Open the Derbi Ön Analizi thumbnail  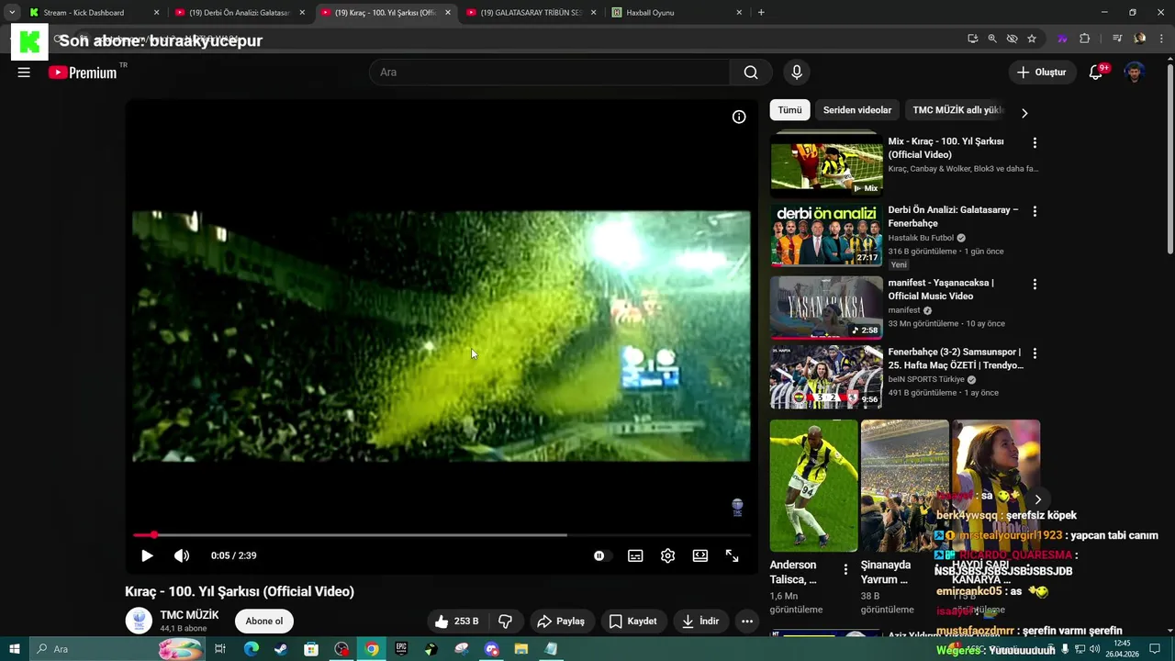(x=826, y=235)
